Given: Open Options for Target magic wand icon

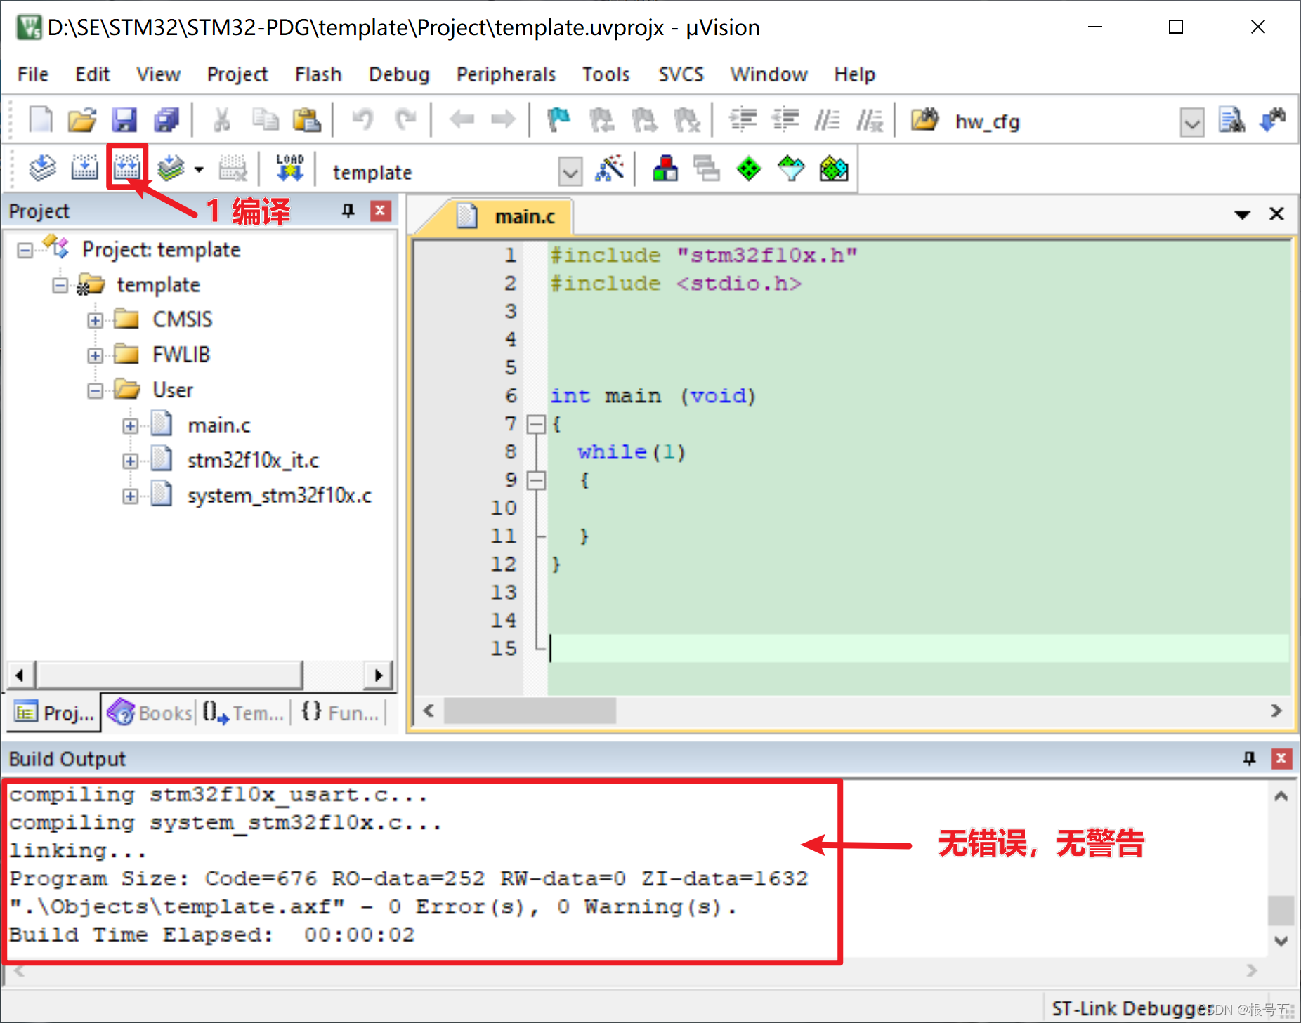Looking at the screenshot, I should coord(609,169).
